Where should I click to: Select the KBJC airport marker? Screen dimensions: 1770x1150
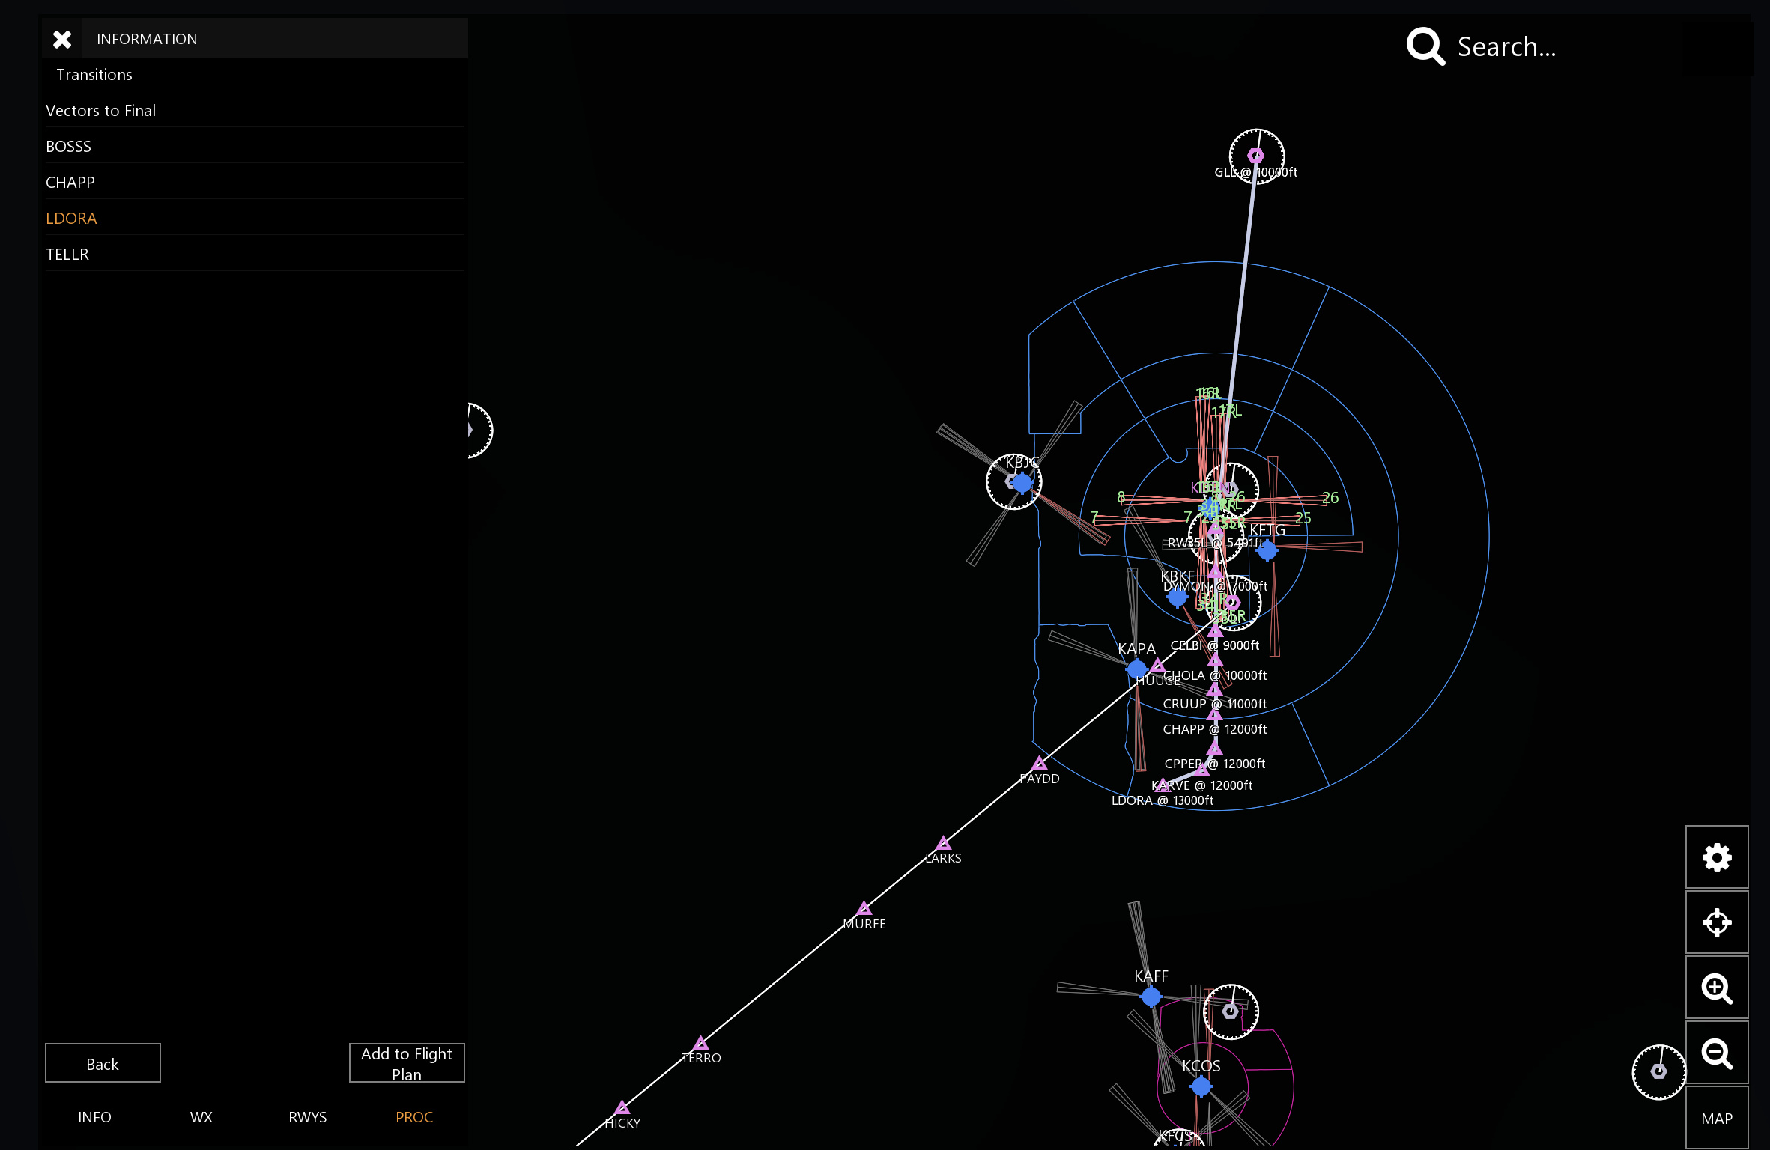[x=1022, y=483]
